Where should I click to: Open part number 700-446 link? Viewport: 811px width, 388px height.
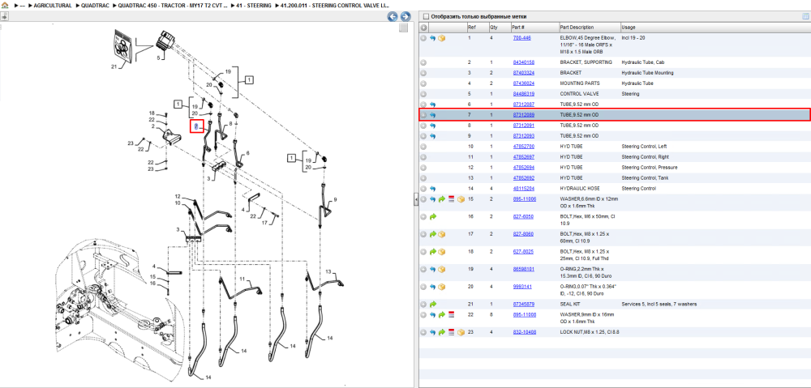click(x=521, y=38)
